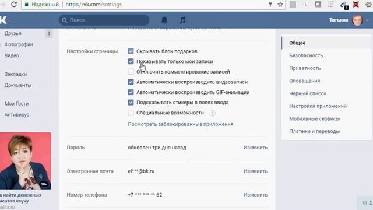Focus the VK Поиск search field
The width and height of the screenshot is (373, 210).
pyautogui.click(x=104, y=20)
